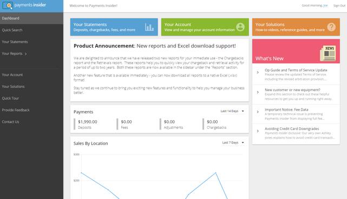347x199 pixels.
Task: Click the Sign Out link
Action: point(339,5)
